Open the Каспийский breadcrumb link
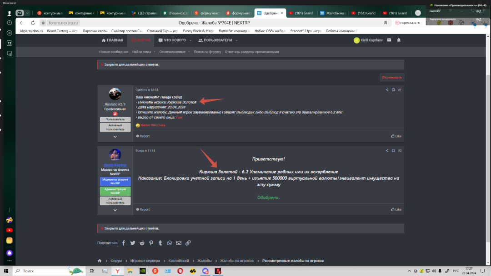The width and height of the screenshot is (491, 276). (x=179, y=261)
